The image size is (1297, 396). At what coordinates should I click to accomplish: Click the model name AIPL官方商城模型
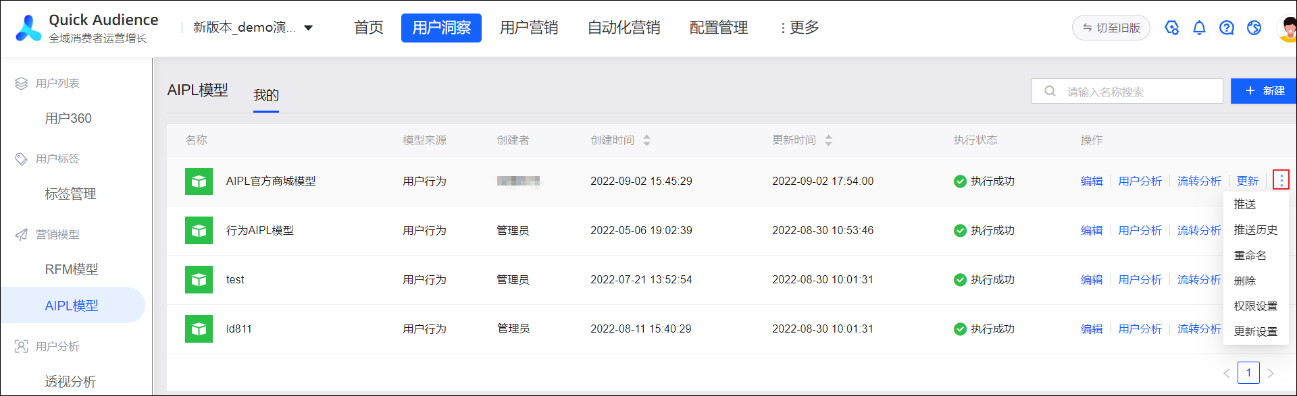pyautogui.click(x=271, y=181)
